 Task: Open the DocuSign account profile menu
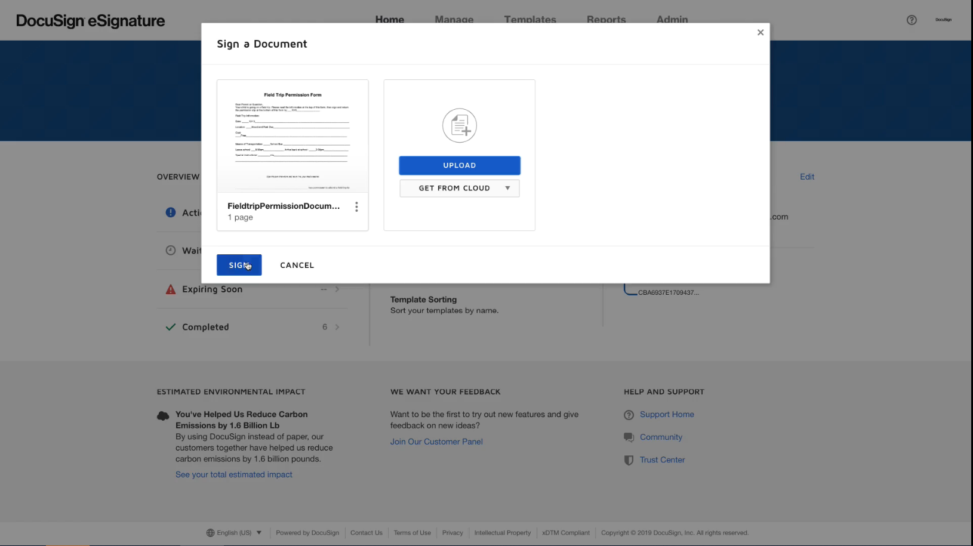tap(943, 20)
